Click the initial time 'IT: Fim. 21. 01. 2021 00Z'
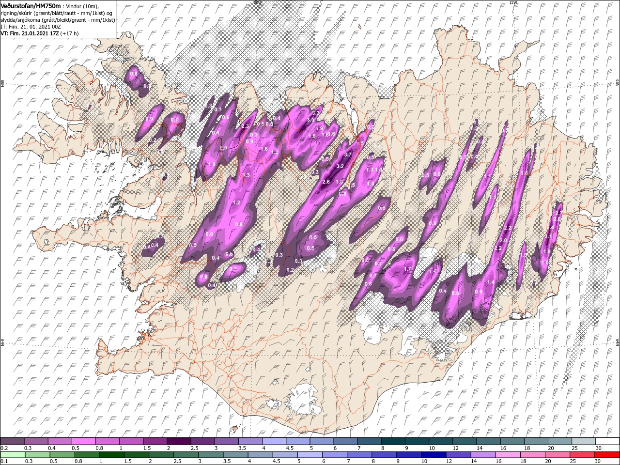Viewport: 620px width, 465px height. click(x=31, y=27)
